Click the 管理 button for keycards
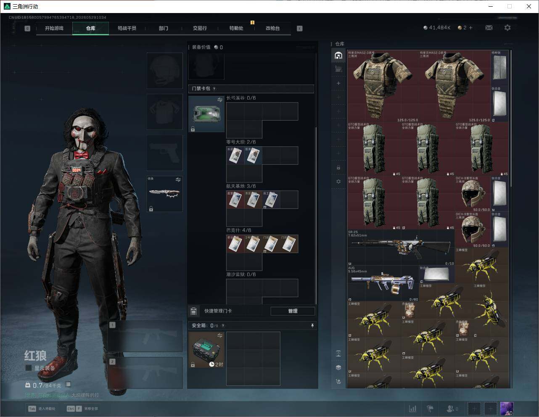 pyautogui.click(x=293, y=311)
